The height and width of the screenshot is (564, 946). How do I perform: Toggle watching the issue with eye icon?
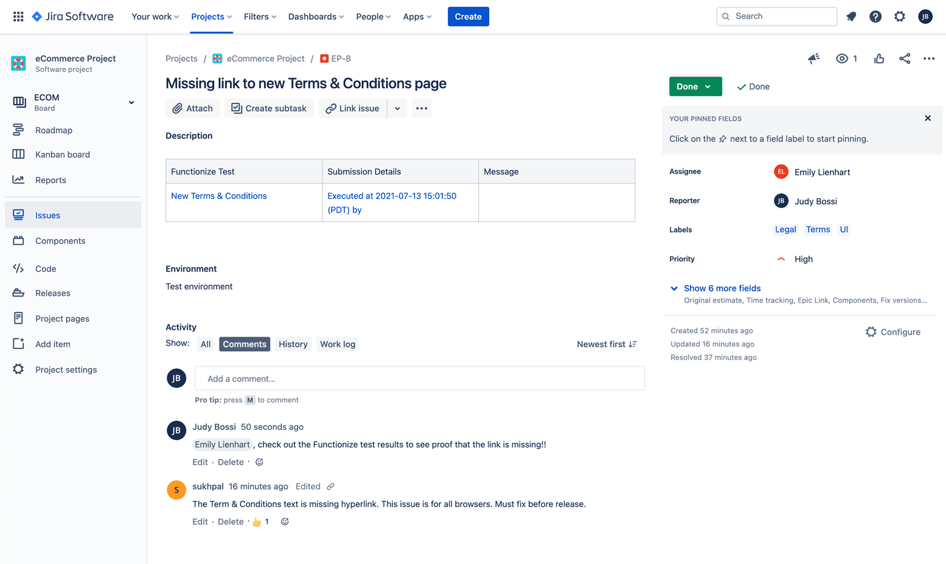click(843, 58)
